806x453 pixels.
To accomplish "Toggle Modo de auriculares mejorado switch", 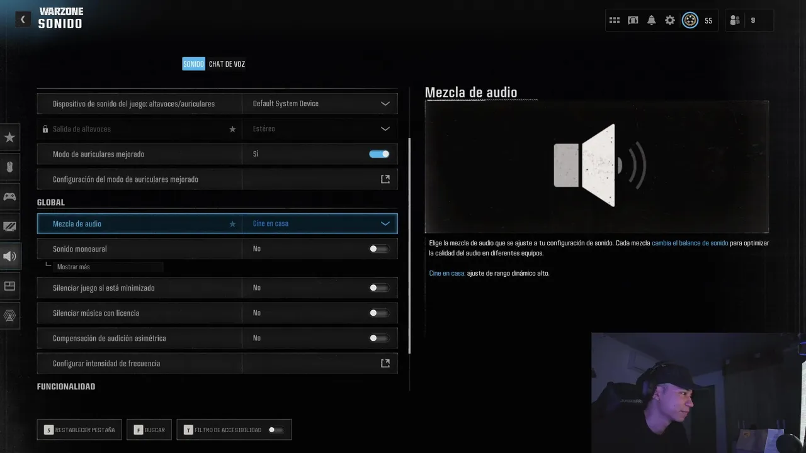I will (379, 154).
